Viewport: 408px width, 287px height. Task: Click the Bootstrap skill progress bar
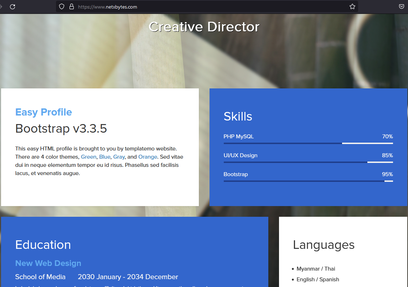308,181
